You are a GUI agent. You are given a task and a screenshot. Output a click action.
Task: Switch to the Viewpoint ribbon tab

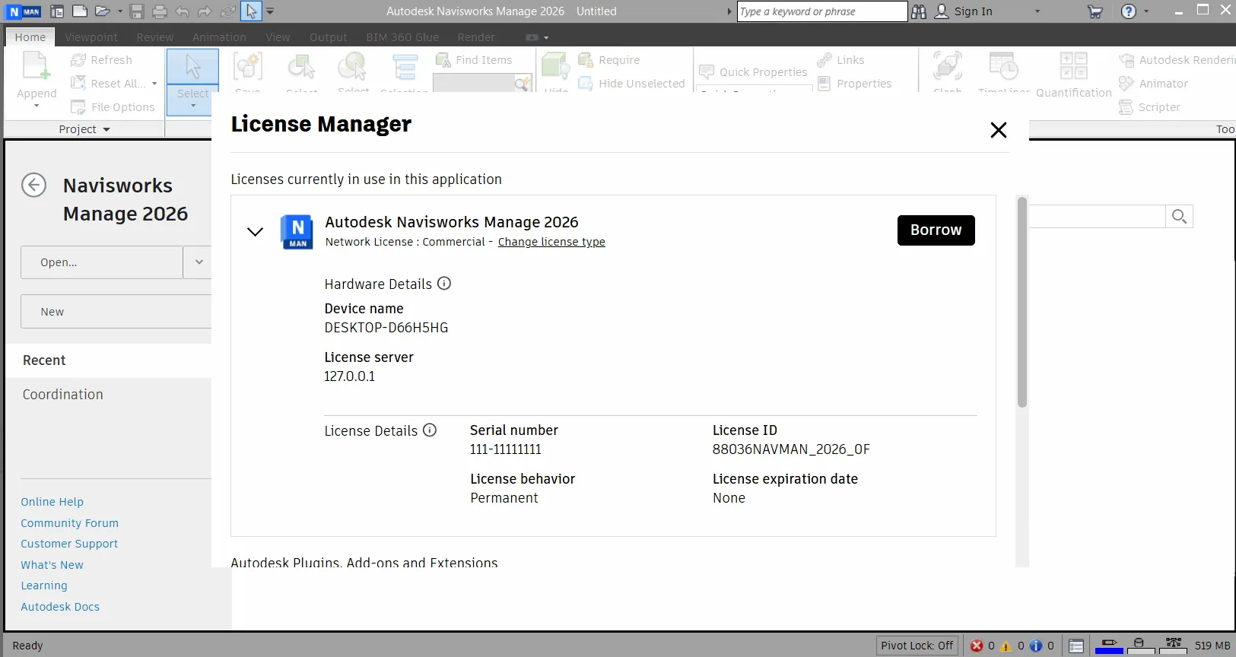coord(91,37)
